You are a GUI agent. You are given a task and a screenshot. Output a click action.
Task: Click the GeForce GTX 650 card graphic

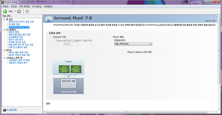(x=69, y=86)
